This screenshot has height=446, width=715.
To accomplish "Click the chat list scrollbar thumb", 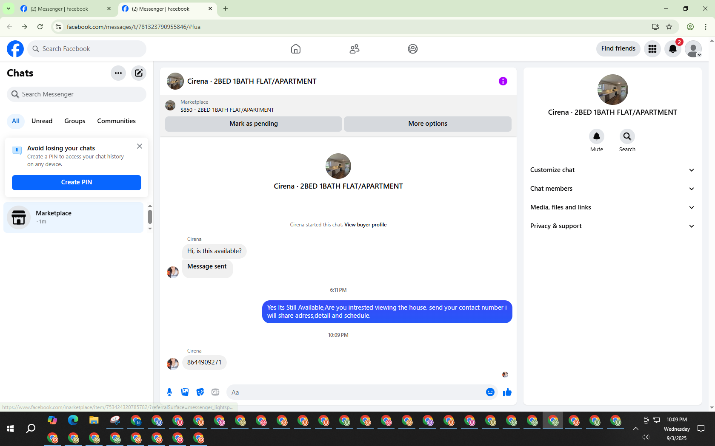I will point(150,217).
